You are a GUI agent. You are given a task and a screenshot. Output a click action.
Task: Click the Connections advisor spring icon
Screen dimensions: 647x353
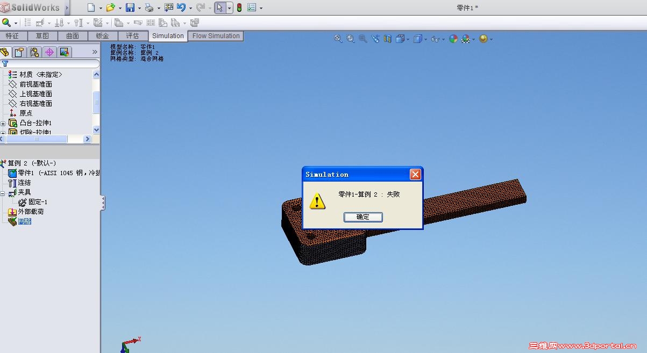(78, 23)
